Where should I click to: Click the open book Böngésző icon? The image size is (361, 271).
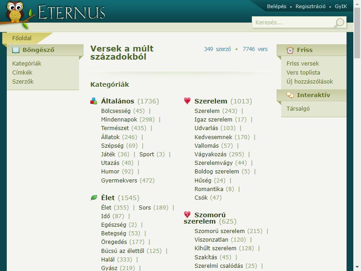click(x=16, y=50)
